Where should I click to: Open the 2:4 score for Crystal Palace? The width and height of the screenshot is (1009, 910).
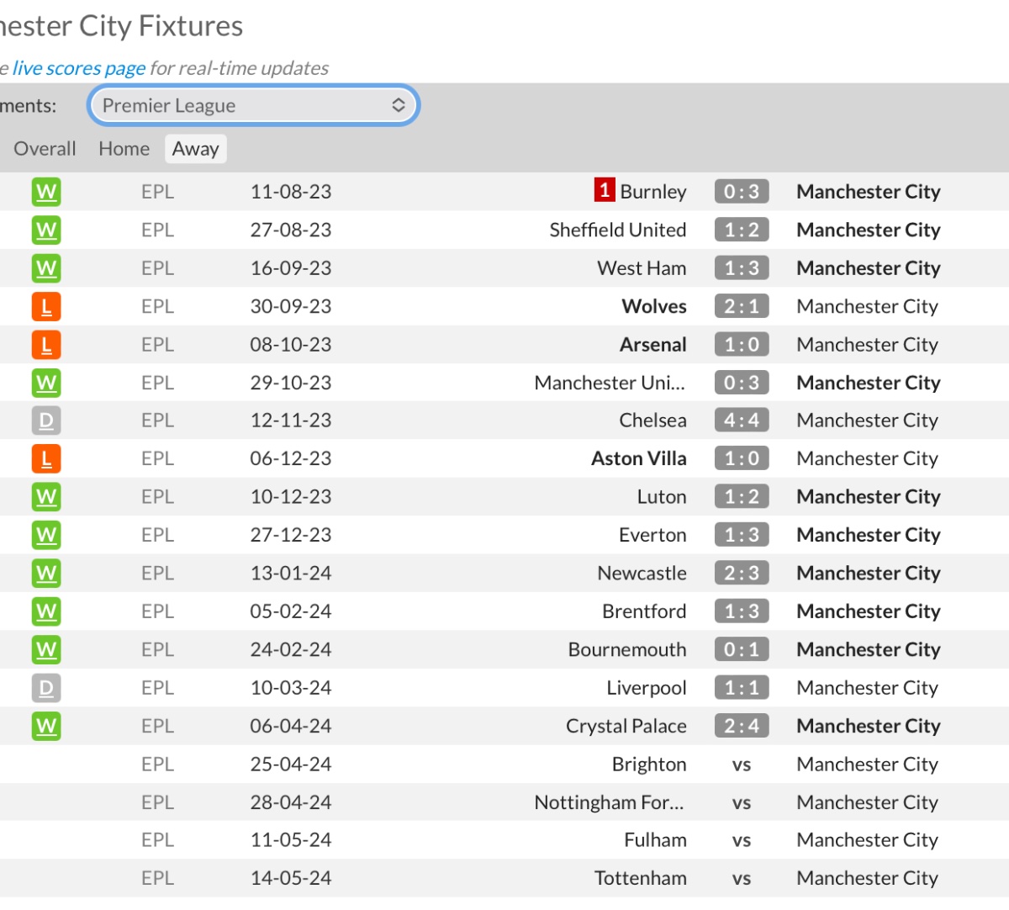[x=742, y=726]
